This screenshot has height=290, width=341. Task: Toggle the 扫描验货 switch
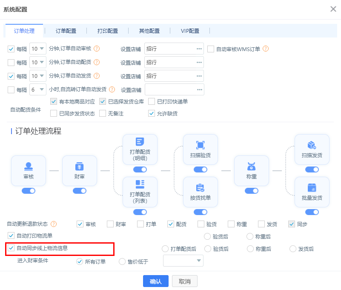pyautogui.click(x=200, y=169)
